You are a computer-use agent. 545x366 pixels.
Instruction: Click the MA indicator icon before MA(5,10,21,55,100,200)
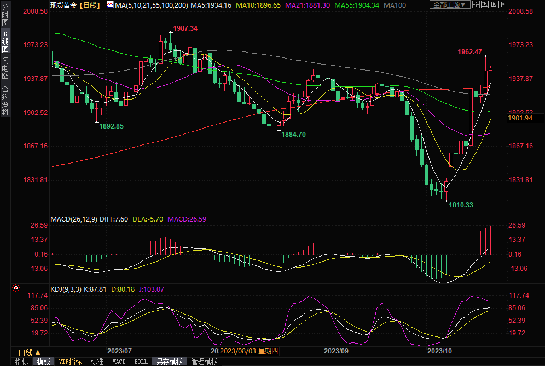coord(110,5)
